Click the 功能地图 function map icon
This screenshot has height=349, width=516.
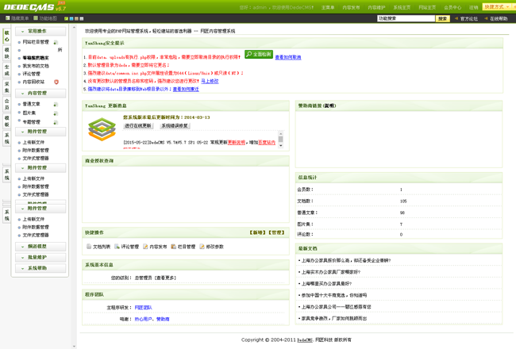pos(36,18)
